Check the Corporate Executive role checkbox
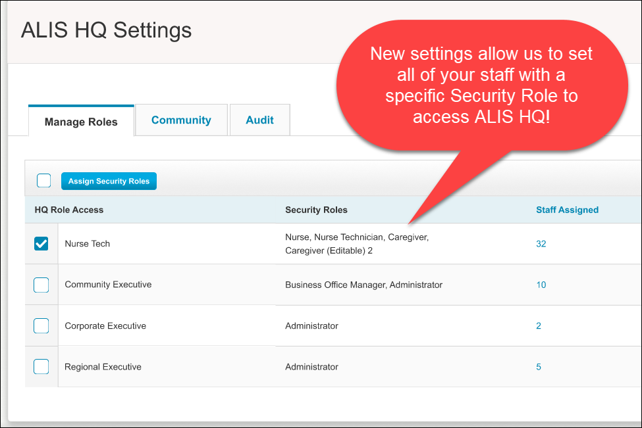Viewport: 642px width, 428px height. 41,326
